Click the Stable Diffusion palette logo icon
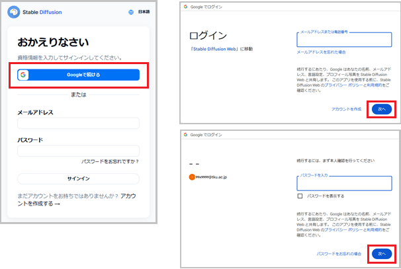The image size is (401, 269). (x=13, y=12)
